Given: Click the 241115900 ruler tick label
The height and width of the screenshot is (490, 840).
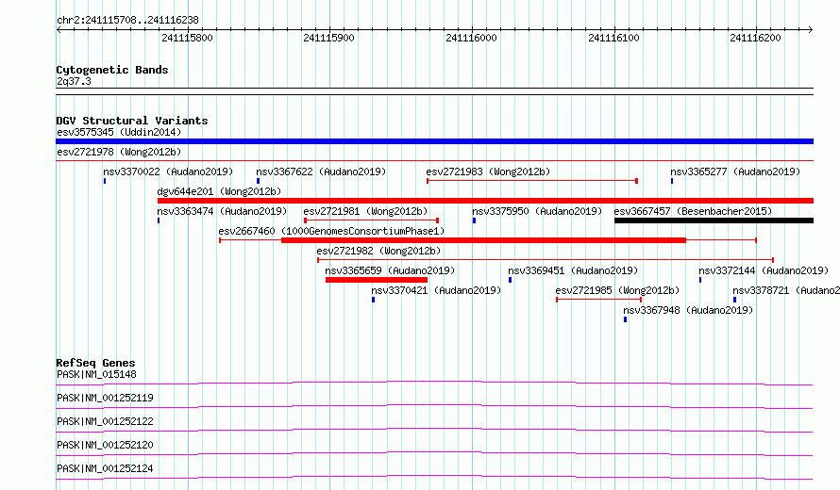Looking at the screenshot, I should pyautogui.click(x=328, y=38).
